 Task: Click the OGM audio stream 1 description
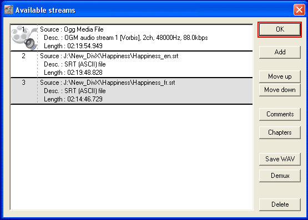[126, 38]
